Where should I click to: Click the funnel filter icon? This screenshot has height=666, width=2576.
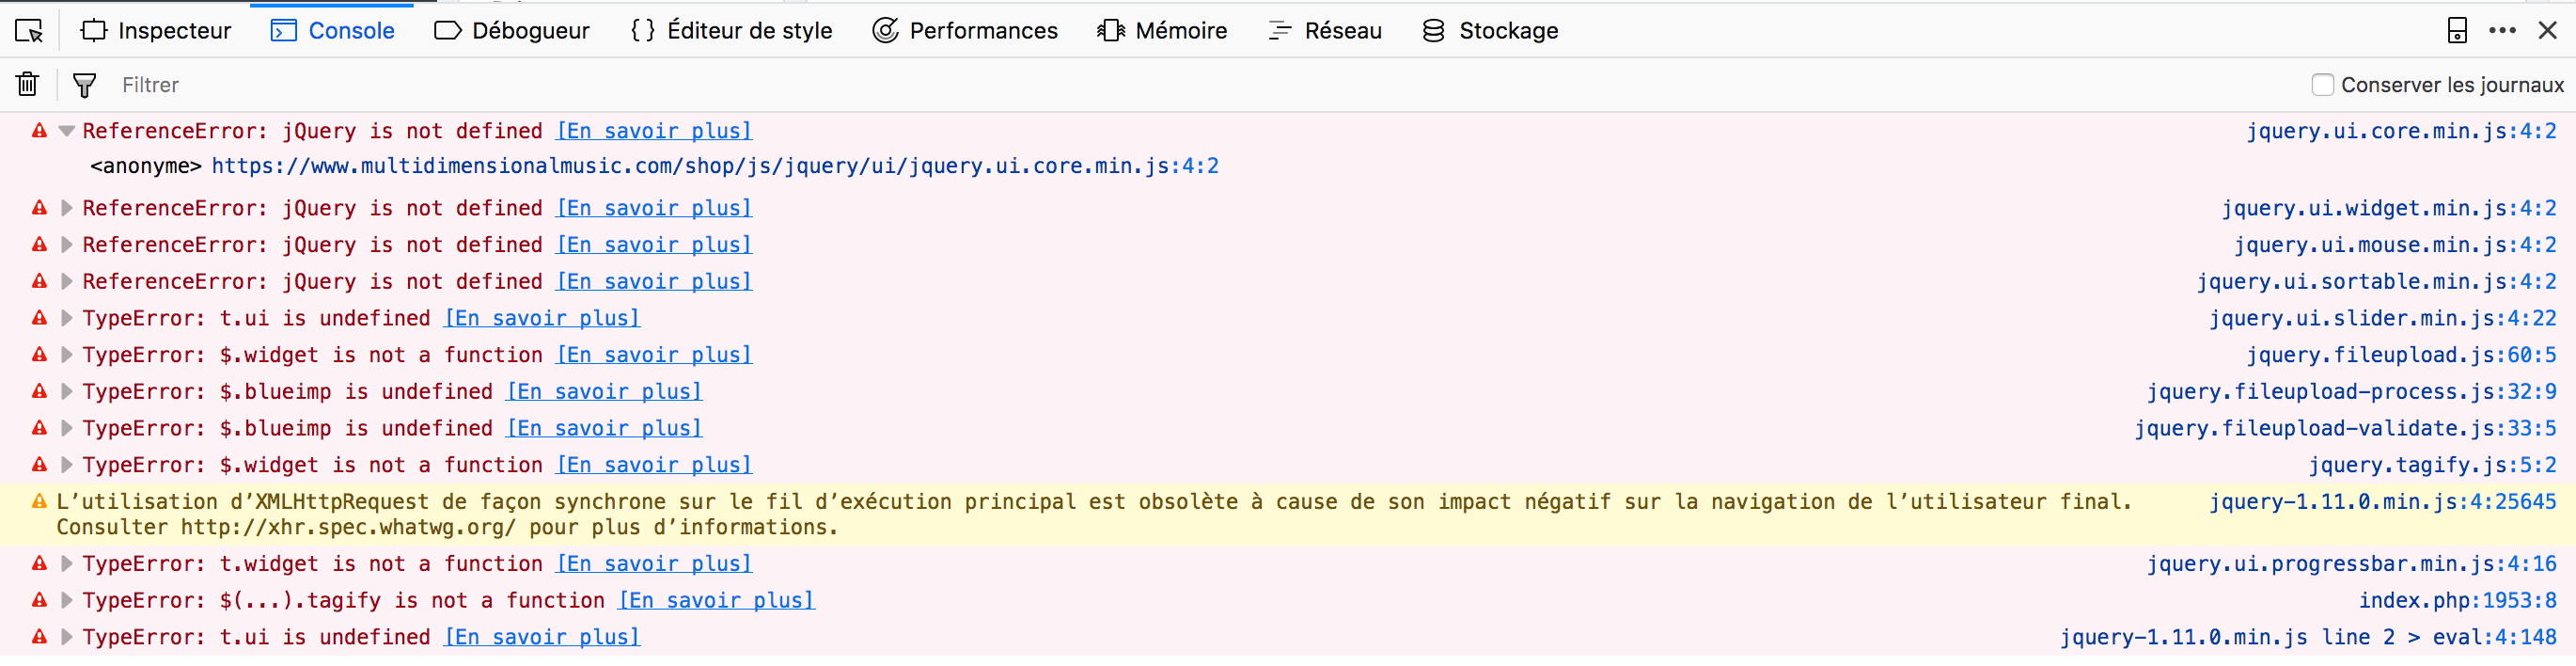click(x=85, y=85)
